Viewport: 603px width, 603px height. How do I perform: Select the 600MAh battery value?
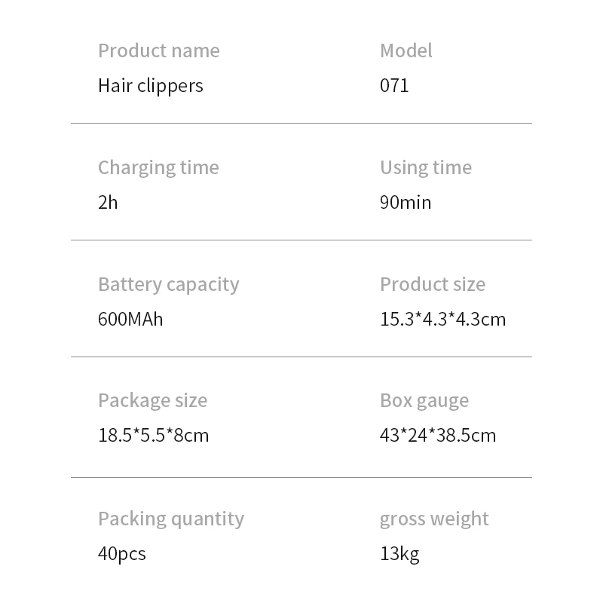click(x=130, y=319)
